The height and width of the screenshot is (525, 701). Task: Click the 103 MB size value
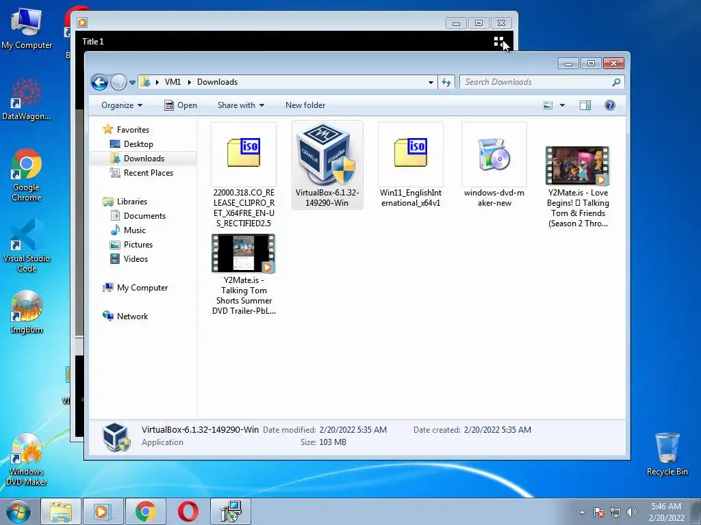pos(333,442)
